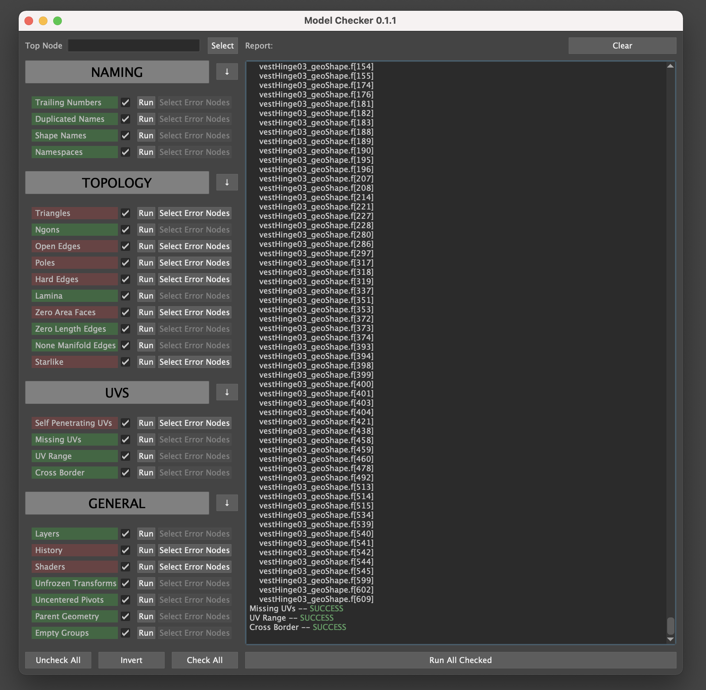This screenshot has height=690, width=706.
Task: Disable the Namespaces check checkbox
Action: [124, 152]
